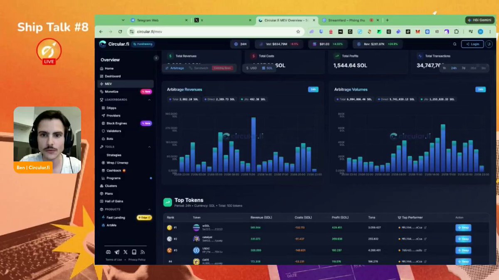Select the Arbitrage tab
The width and height of the screenshot is (499, 280).
click(175, 68)
